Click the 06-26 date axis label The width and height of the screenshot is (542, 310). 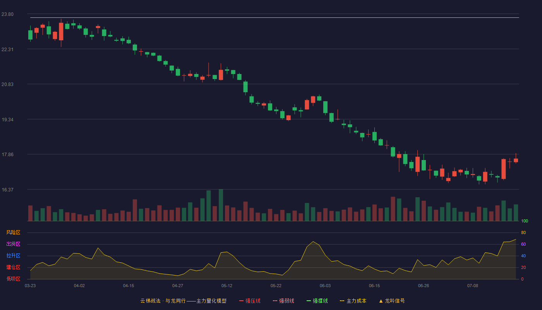coord(424,286)
